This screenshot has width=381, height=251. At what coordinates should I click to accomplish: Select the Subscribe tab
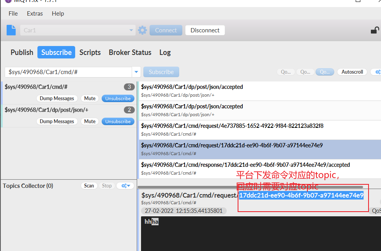[56, 52]
